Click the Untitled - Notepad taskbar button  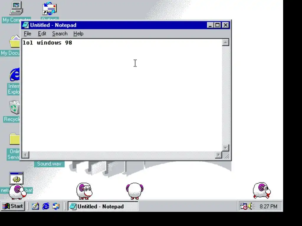[103, 206]
